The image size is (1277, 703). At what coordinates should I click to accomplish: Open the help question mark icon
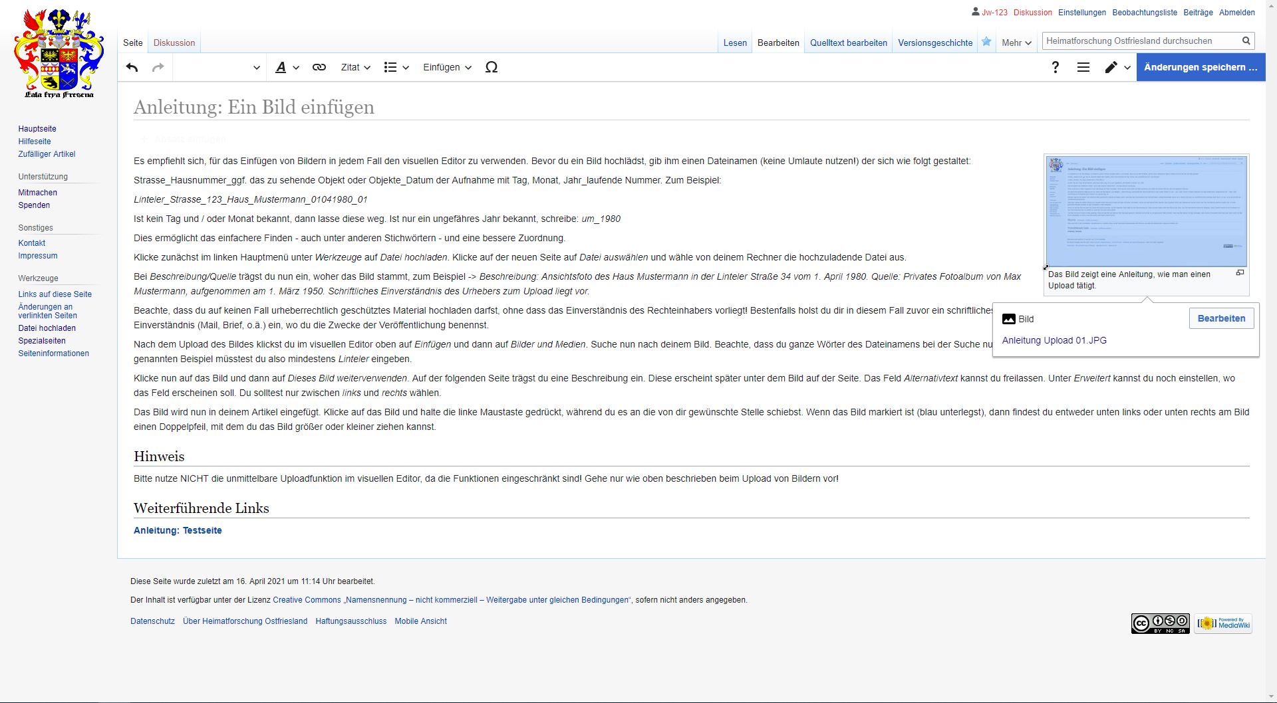1055,67
